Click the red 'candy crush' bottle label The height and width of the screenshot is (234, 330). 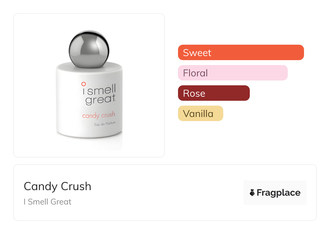coord(99,115)
